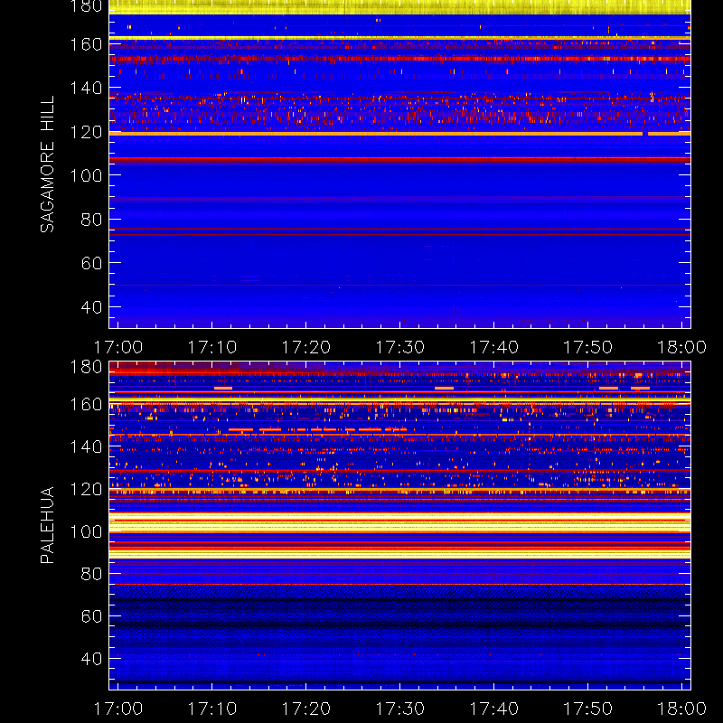Click 17:30 time label under Sagamore Hill plot
The image size is (723, 723).
click(399, 347)
